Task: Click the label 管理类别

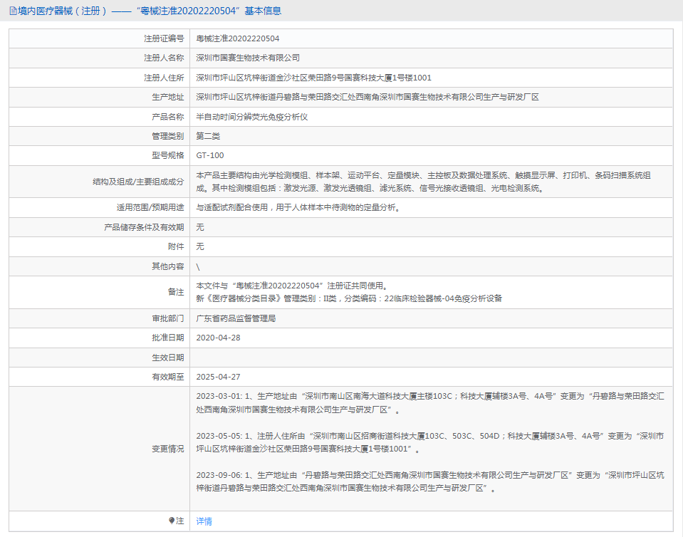Action: click(168, 136)
